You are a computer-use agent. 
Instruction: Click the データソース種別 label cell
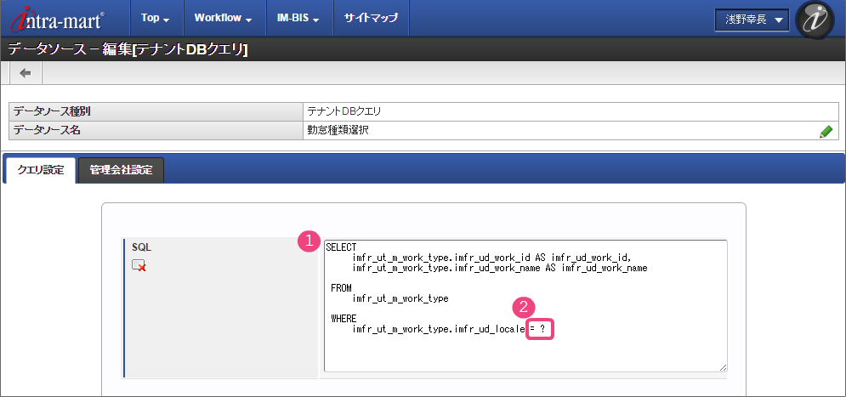click(x=156, y=111)
